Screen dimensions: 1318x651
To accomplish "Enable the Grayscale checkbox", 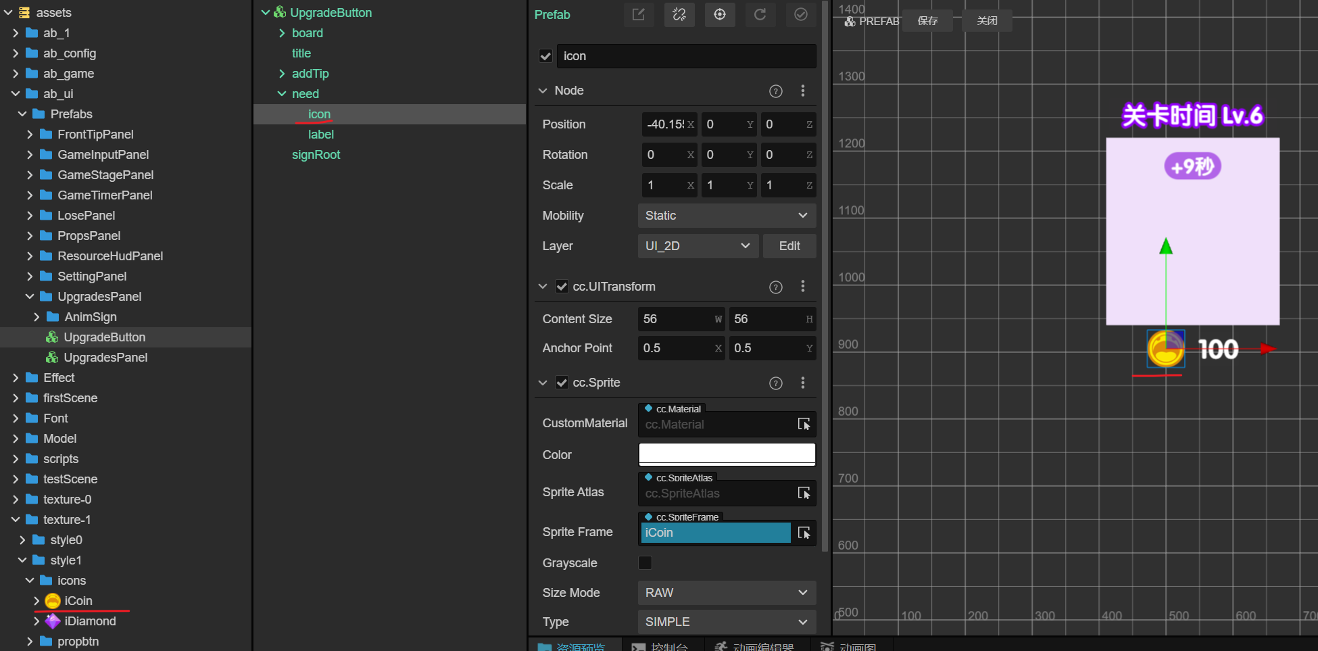I will click(x=645, y=563).
